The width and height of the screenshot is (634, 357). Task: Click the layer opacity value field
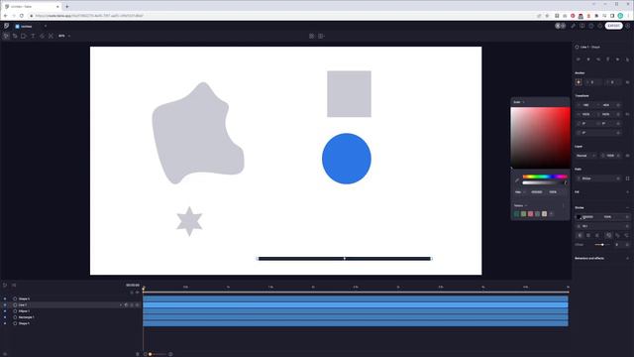pyautogui.click(x=610, y=156)
